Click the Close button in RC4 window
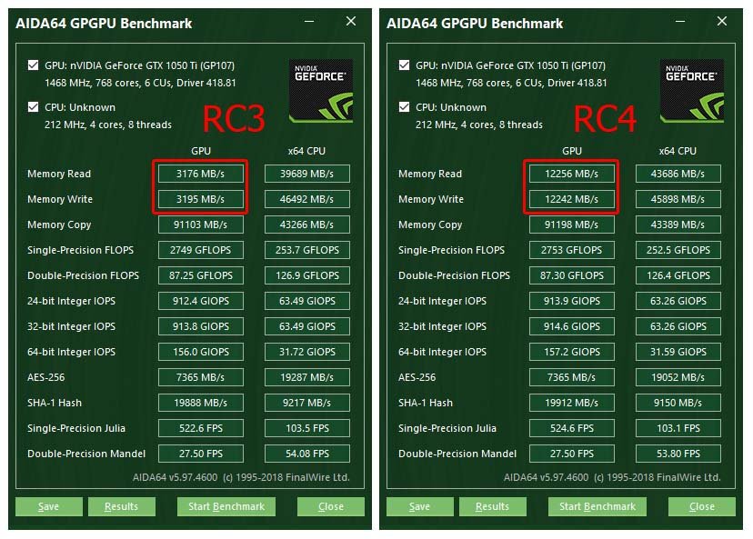The width and height of the screenshot is (753, 539). [702, 506]
